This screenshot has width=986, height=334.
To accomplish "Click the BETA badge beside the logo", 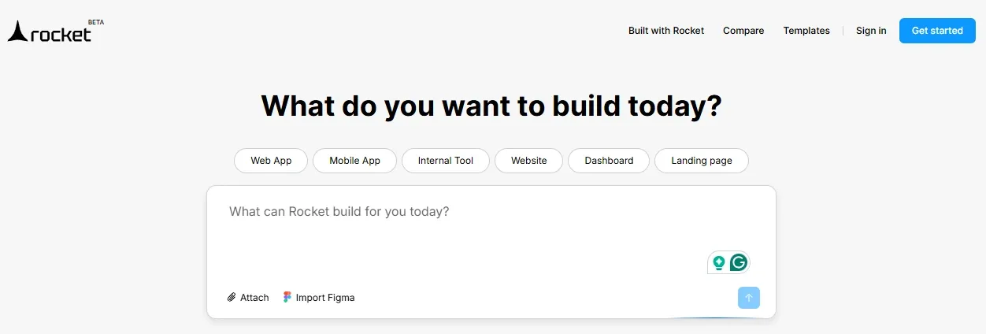I will pos(96,22).
